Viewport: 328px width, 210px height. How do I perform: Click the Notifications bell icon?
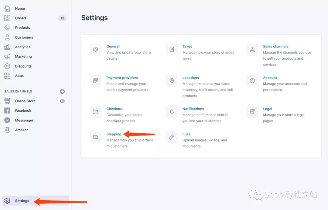[x=172, y=112]
